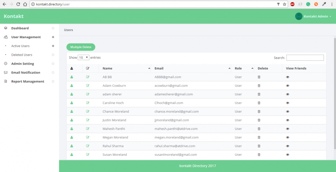Click the Multiple Delete button
336x172 pixels.
pyautogui.click(x=81, y=47)
